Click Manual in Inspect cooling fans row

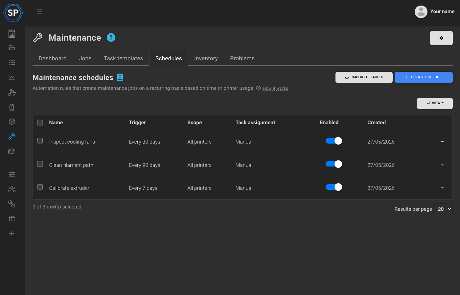(244, 142)
